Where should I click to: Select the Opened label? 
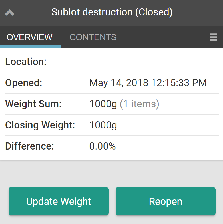click(24, 83)
